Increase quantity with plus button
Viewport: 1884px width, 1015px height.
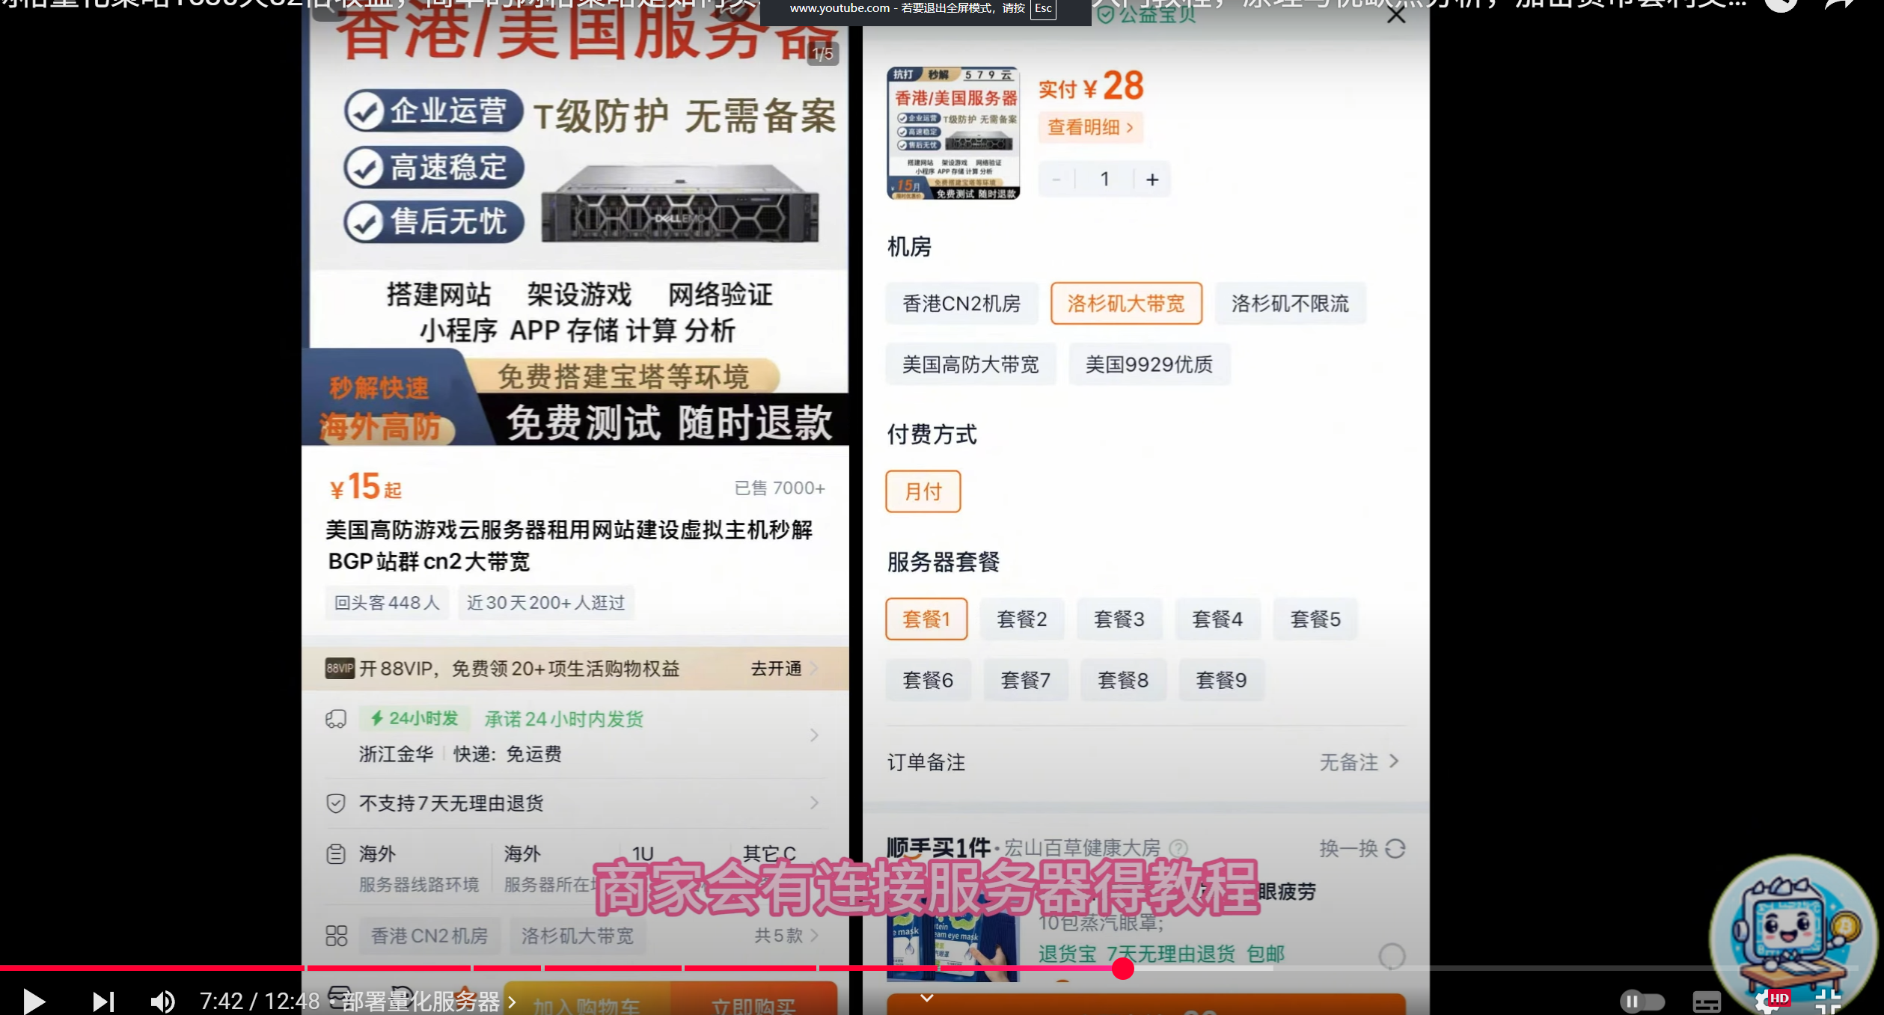[1152, 180]
